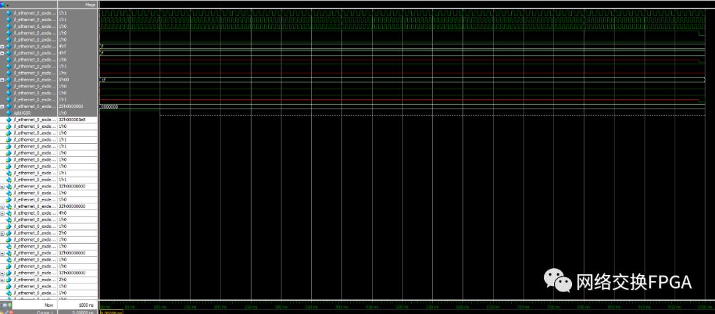Click the value 1'hx
Image resolution: width=715 pixels, height=314 pixels.
pos(62,73)
